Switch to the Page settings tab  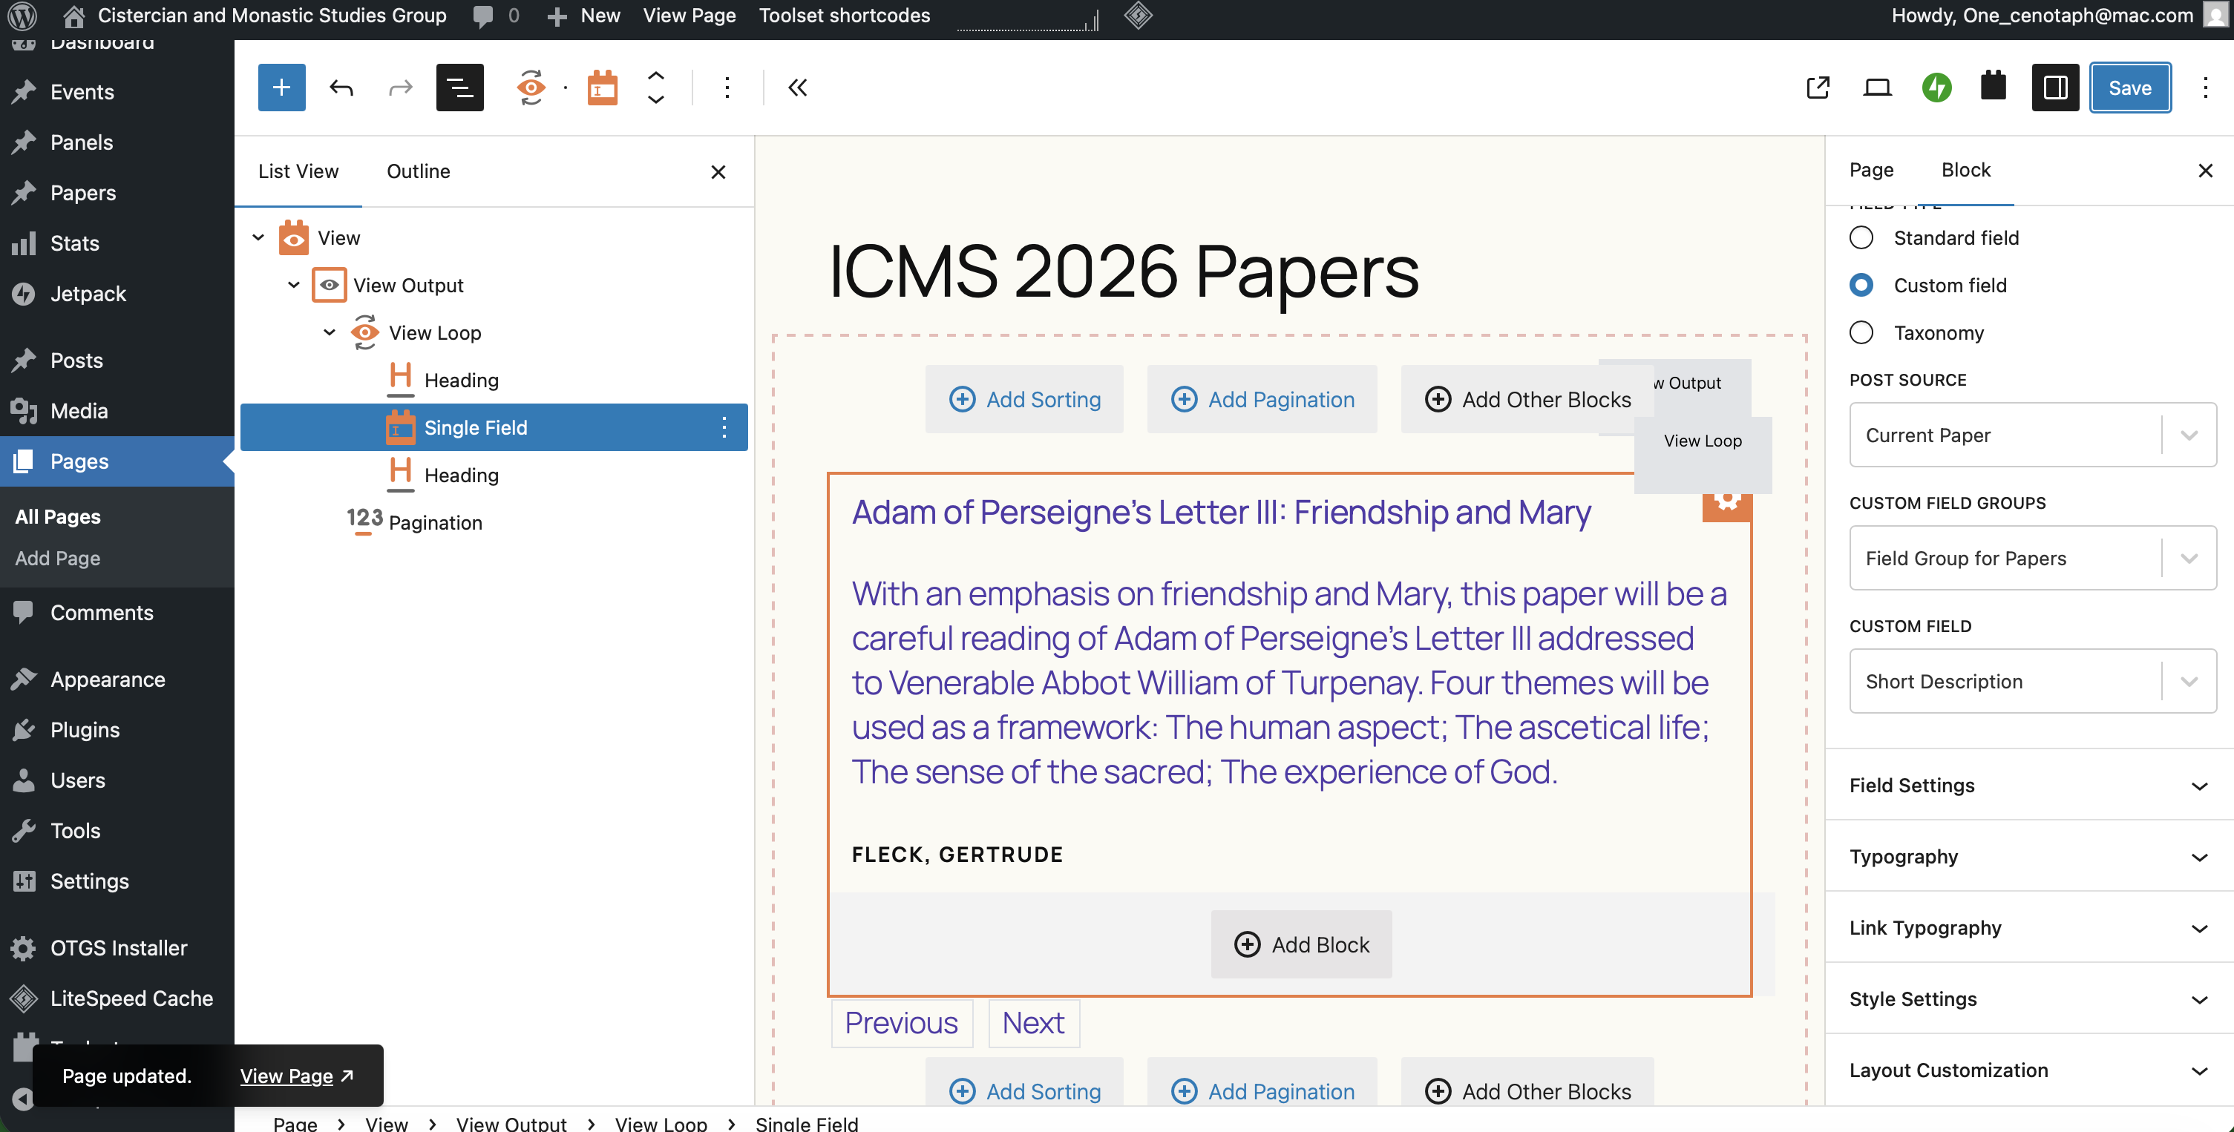[1870, 170]
